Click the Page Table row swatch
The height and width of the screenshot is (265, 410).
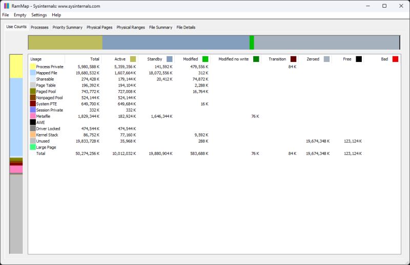(33, 85)
